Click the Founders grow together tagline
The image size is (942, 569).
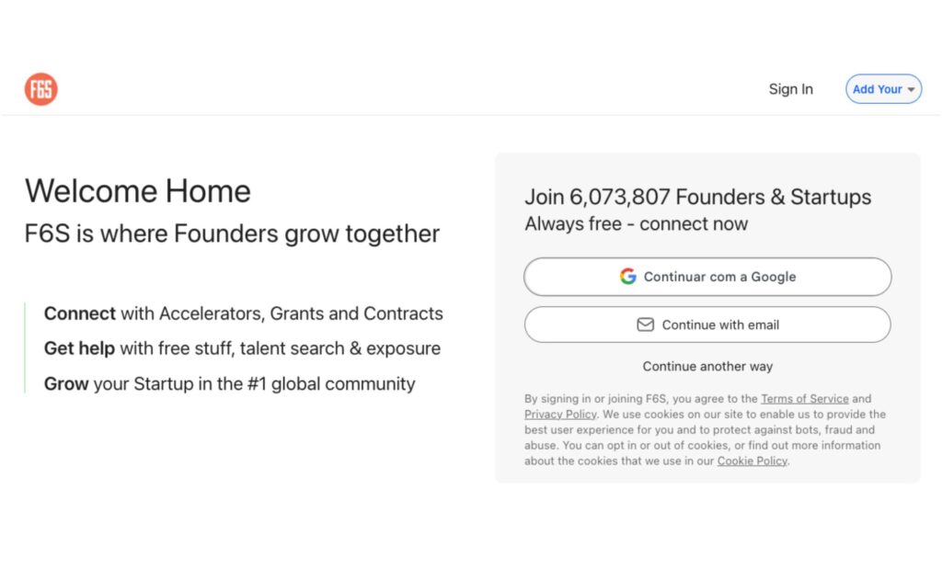click(232, 233)
